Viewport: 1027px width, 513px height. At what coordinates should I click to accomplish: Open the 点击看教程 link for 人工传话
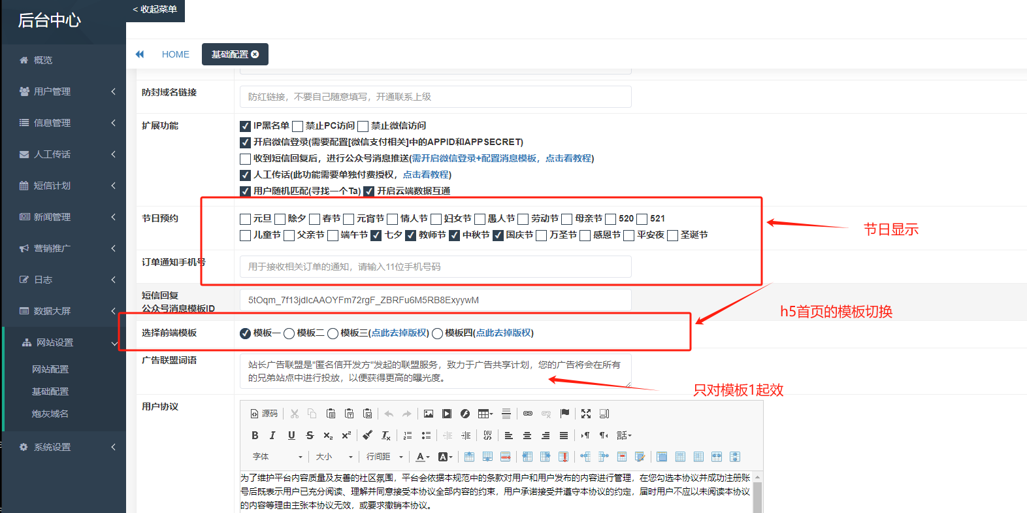click(x=426, y=174)
